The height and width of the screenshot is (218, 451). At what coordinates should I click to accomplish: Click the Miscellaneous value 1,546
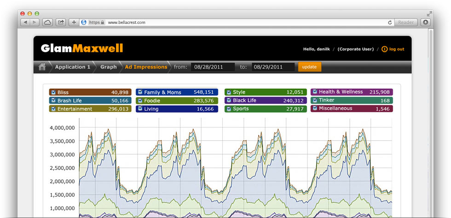(382, 109)
